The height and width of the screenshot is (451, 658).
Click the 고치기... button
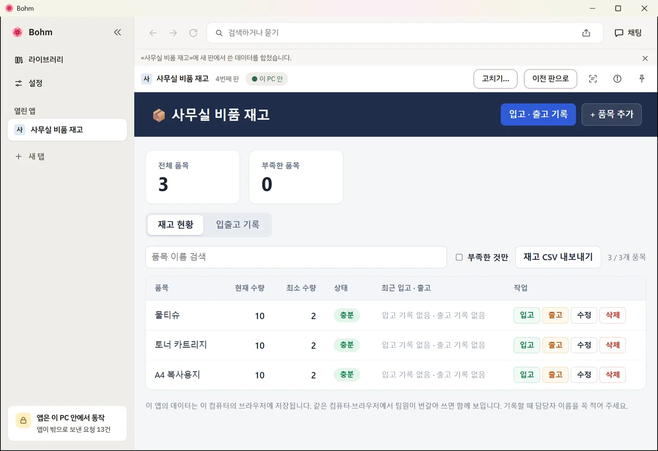pos(496,79)
